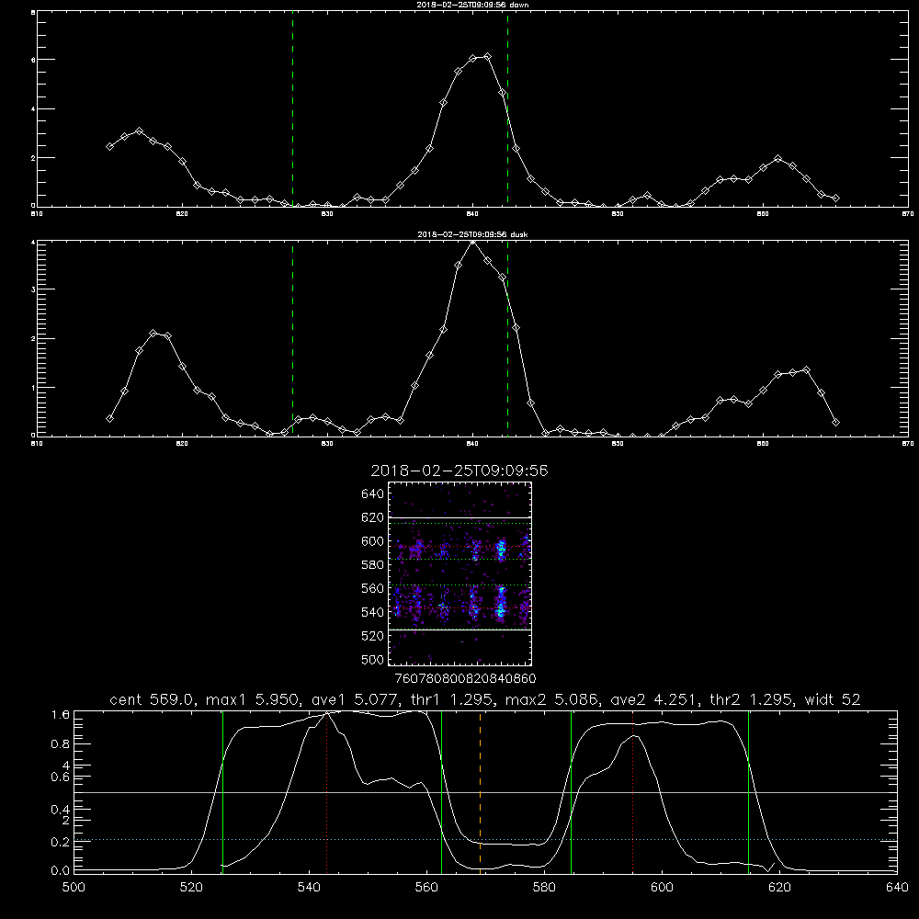Click the '3' y-axis label of the dusk plot

(33, 289)
